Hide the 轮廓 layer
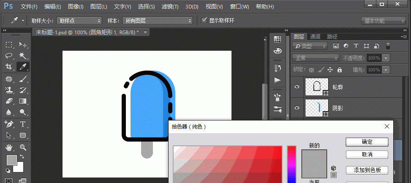Viewport: 411px width, 183px height. pyautogui.click(x=297, y=87)
